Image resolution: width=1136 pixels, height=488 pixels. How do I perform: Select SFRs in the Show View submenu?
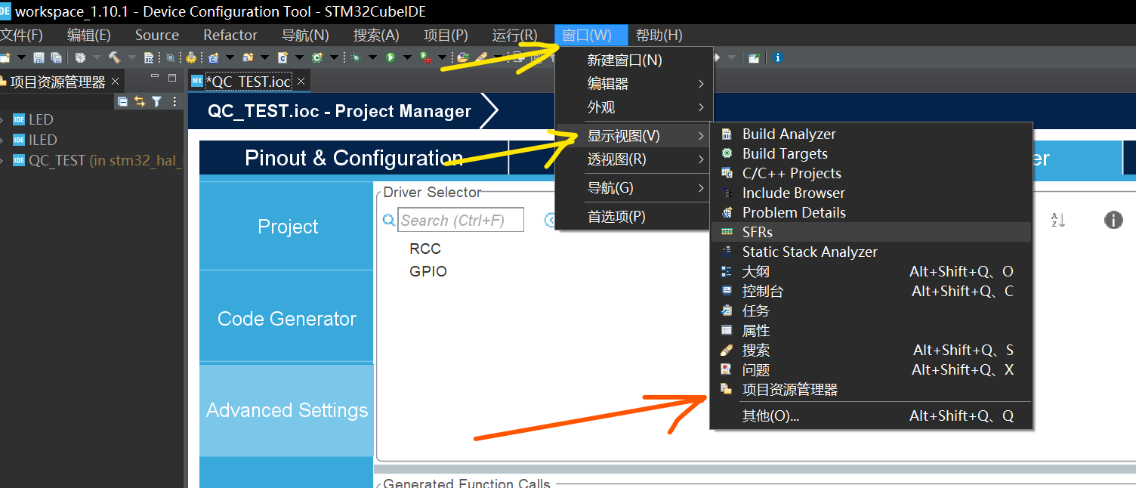pos(871,232)
